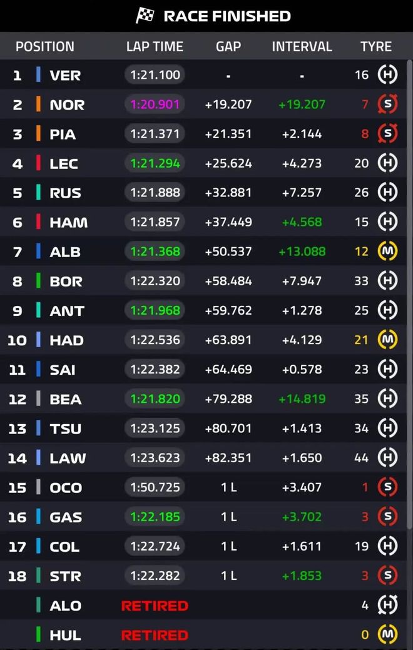Select driver LEC in fourth position
The image size is (413, 650).
[x=64, y=164]
